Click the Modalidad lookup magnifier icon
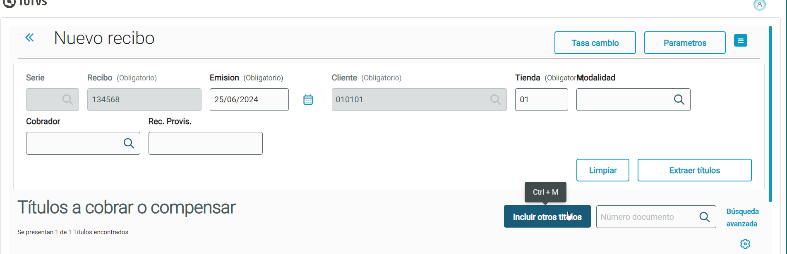Viewport: 787px width, 254px height. pyautogui.click(x=679, y=99)
